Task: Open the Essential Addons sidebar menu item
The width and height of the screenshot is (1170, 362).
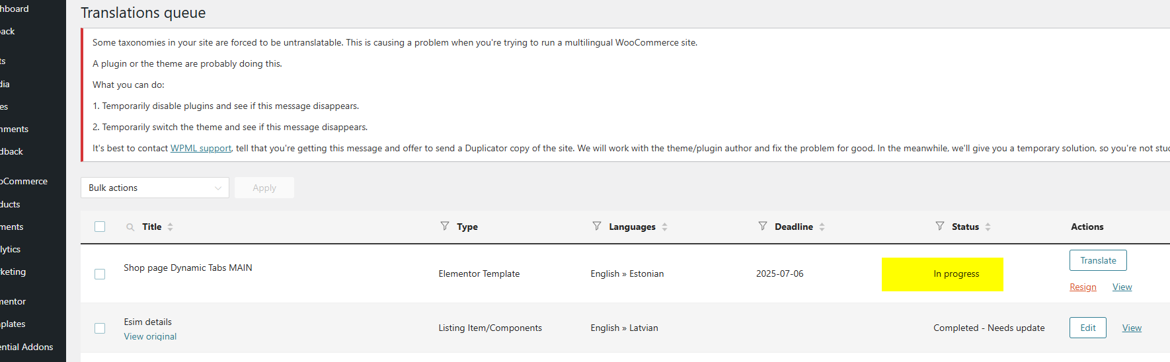Action: (26, 347)
